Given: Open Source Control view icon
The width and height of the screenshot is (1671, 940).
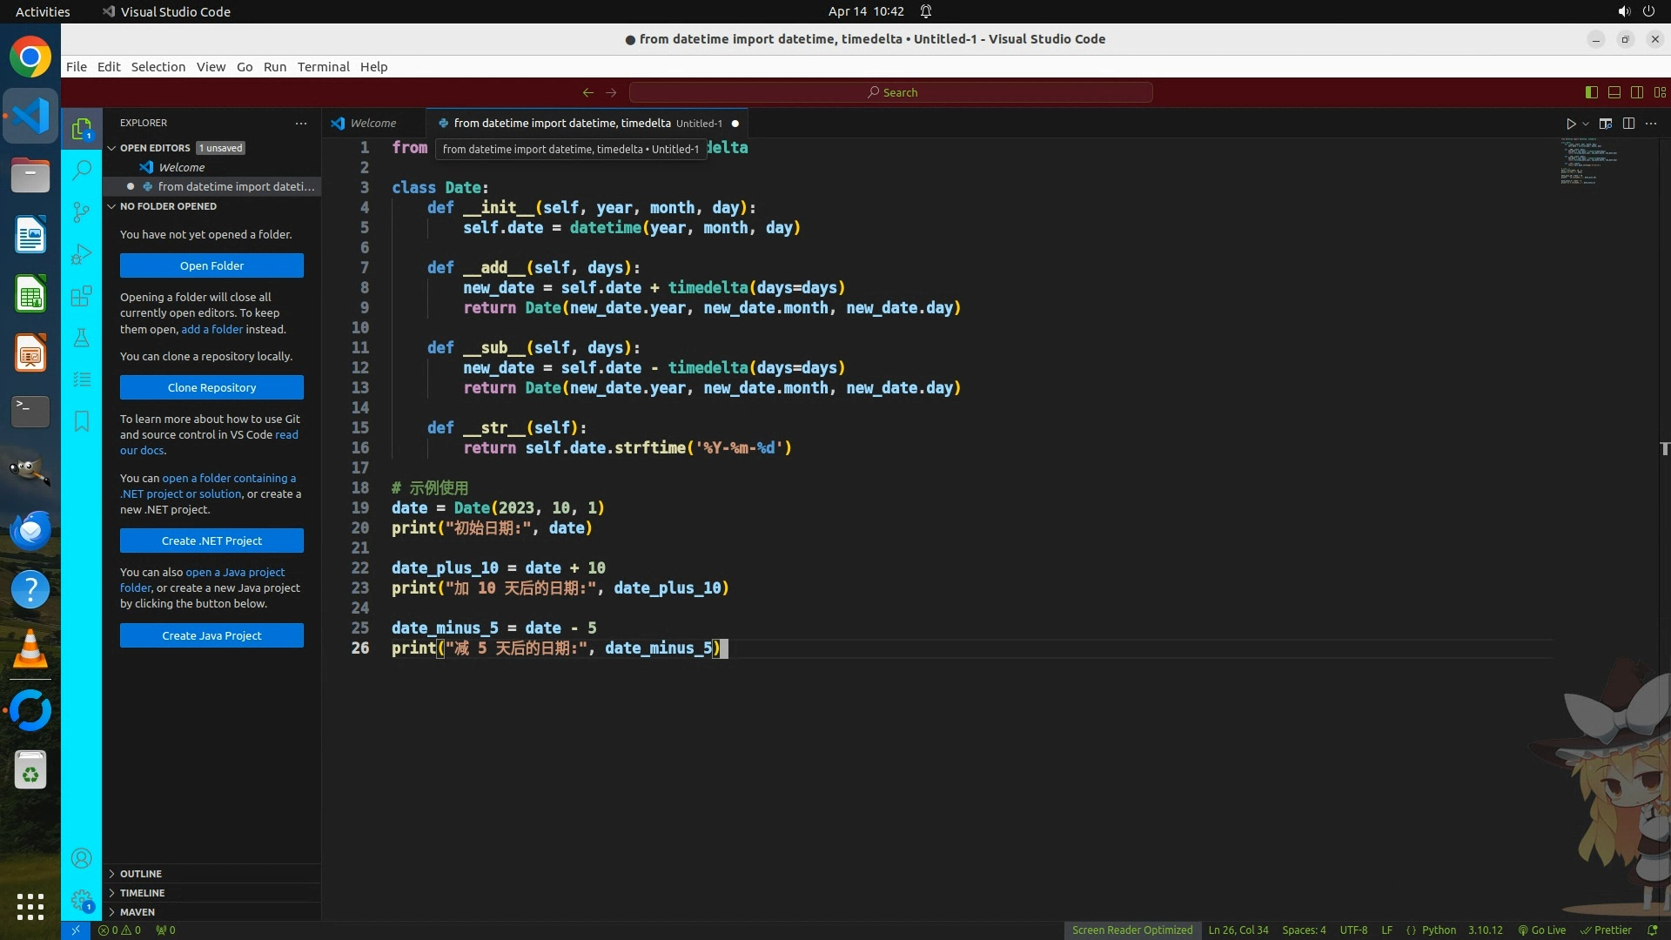Looking at the screenshot, I should [x=82, y=211].
